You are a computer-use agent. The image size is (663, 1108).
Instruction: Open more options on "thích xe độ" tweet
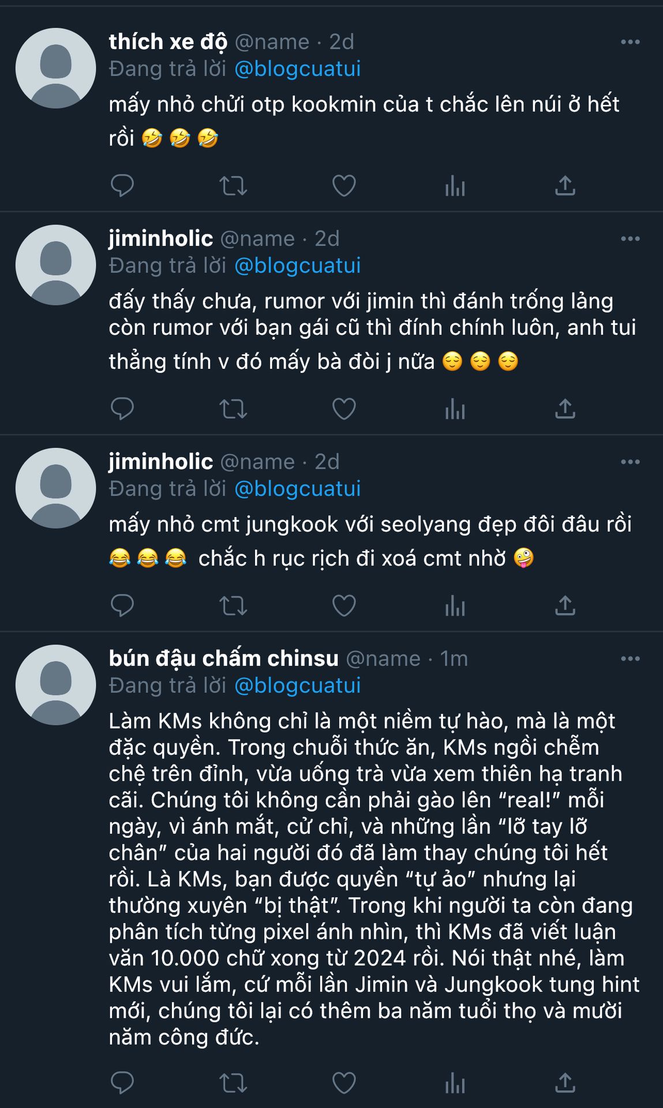click(630, 42)
